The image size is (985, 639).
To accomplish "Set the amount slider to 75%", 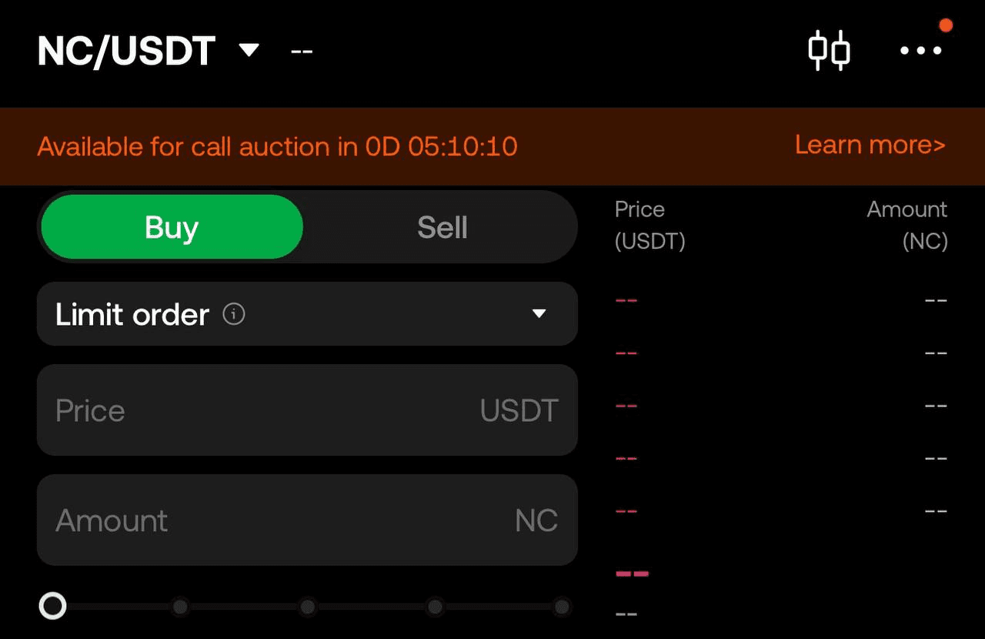I will tap(434, 607).
